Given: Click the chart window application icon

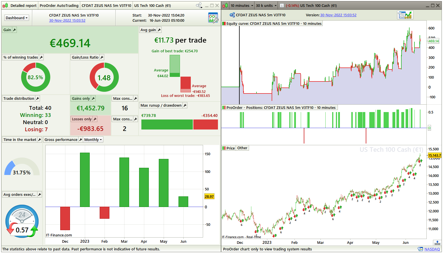Looking at the screenshot, I should (x=225, y=5).
